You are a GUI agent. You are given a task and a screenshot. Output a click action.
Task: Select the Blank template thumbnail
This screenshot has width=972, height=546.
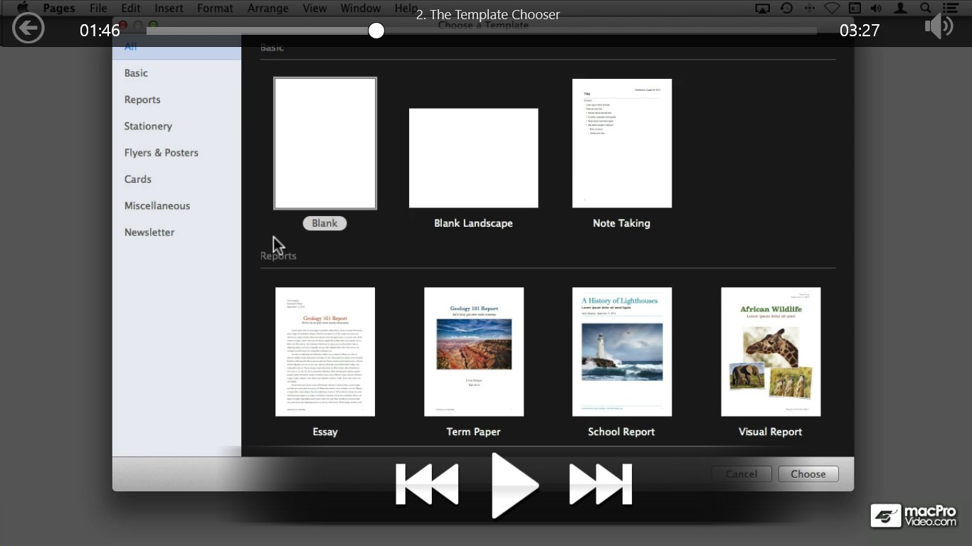tap(325, 144)
